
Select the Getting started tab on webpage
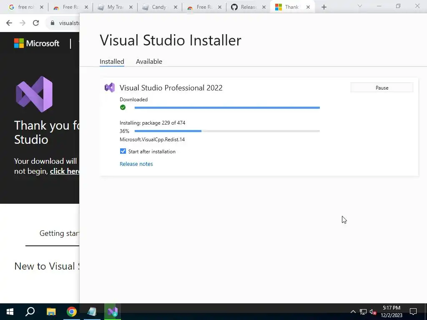click(59, 233)
